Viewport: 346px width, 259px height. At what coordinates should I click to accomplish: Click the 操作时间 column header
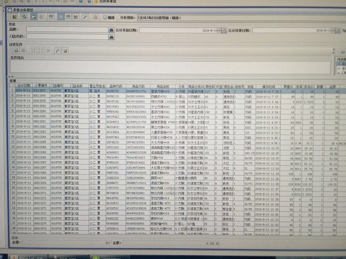(x=269, y=86)
